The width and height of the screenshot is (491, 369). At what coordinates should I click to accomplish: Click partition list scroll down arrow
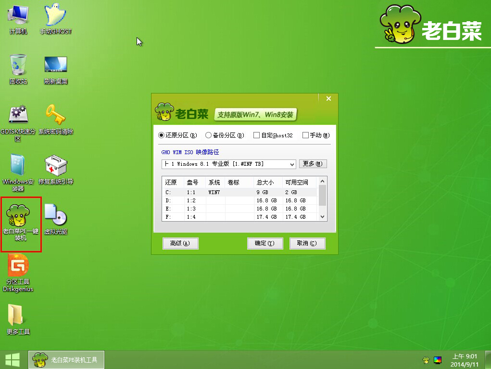click(322, 217)
